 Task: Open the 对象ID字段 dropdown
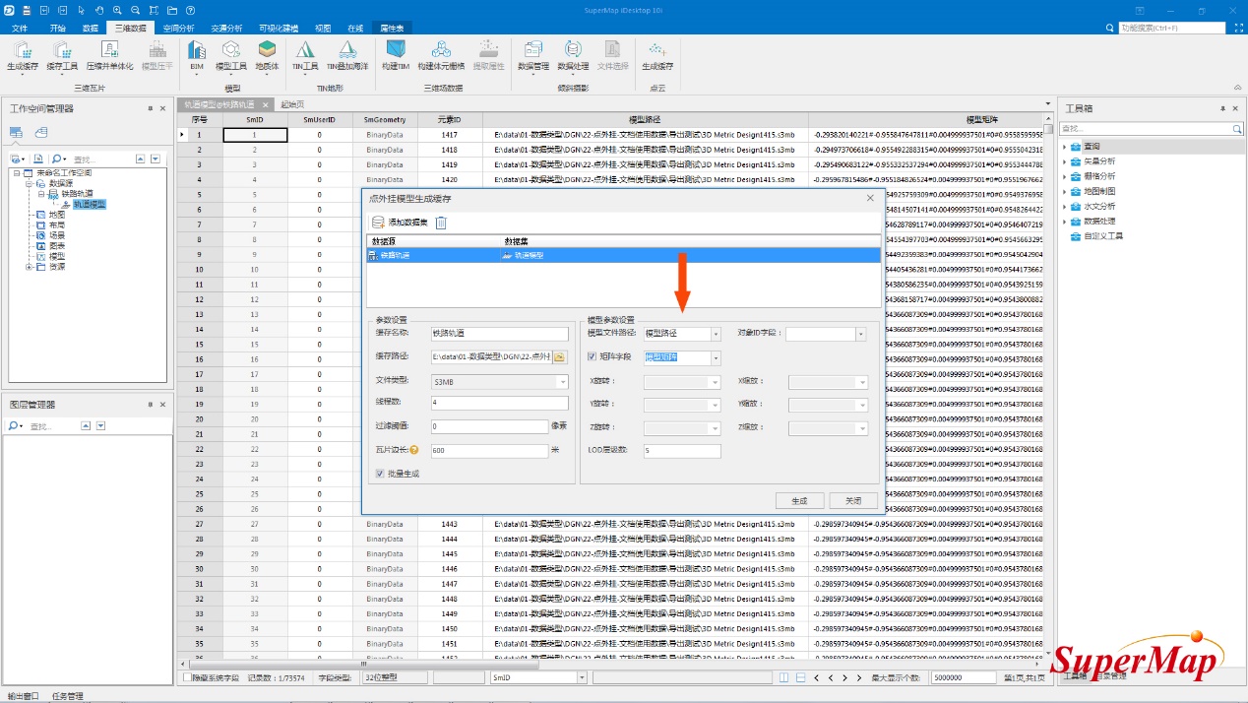click(x=861, y=335)
